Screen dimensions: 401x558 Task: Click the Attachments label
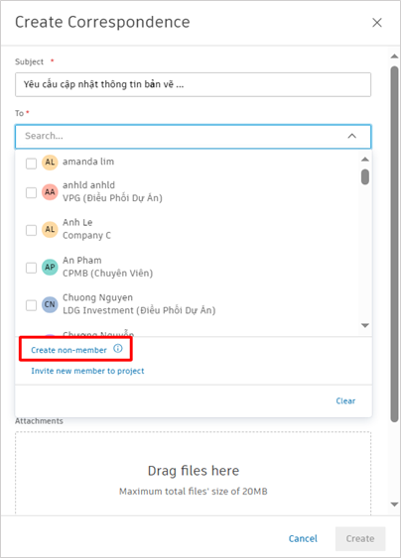[39, 421]
